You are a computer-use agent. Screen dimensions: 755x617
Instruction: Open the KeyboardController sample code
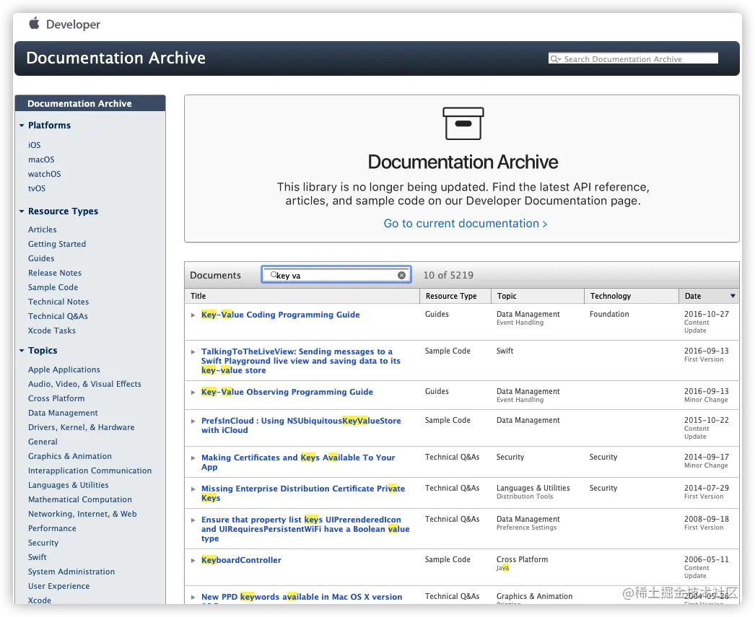coord(241,560)
